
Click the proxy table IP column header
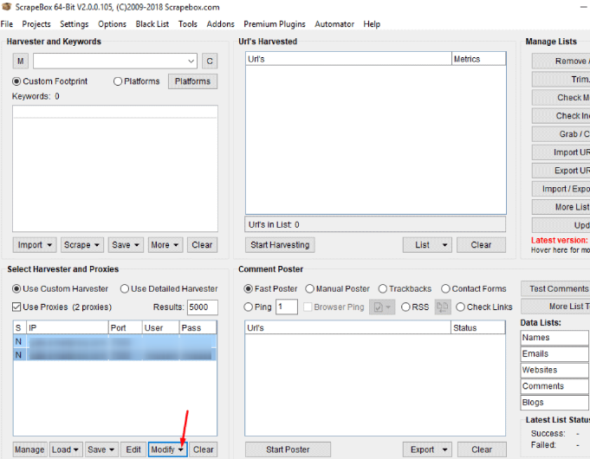(68, 327)
